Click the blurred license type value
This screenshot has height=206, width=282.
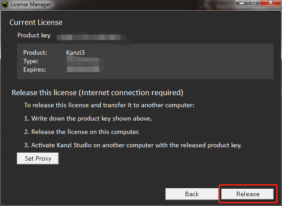coord(83,61)
